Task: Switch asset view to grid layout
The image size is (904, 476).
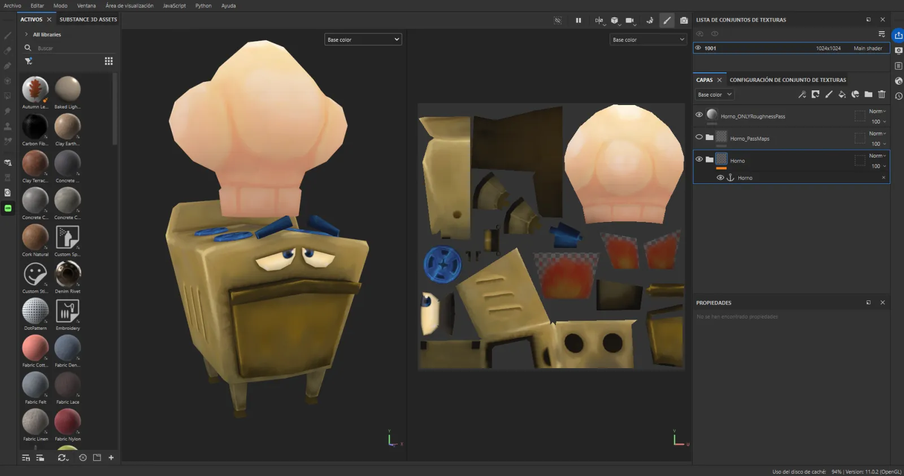Action: click(109, 61)
